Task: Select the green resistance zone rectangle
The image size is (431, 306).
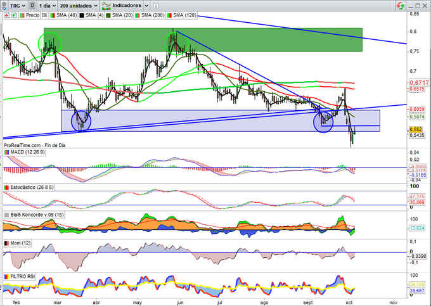Action: (x=203, y=39)
